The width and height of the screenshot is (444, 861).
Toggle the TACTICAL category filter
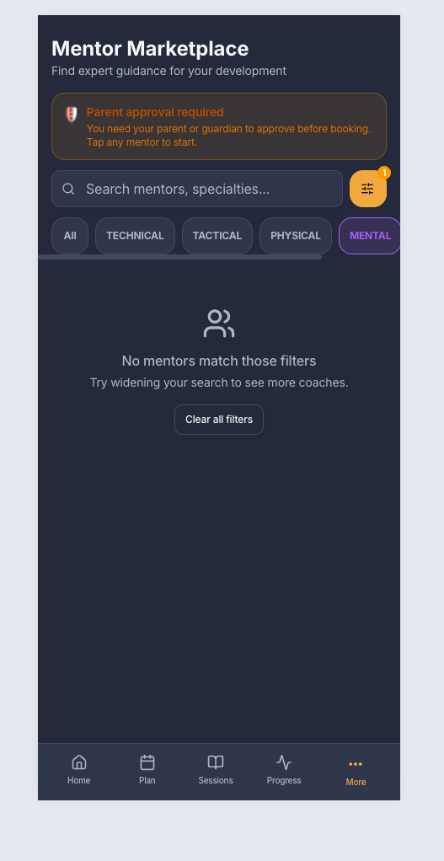[217, 236]
